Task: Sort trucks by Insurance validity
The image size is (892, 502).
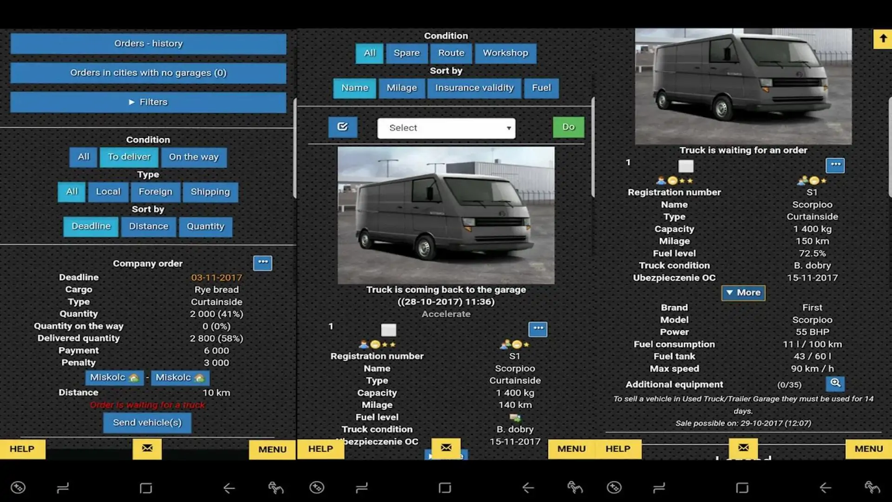Action: pos(474,88)
